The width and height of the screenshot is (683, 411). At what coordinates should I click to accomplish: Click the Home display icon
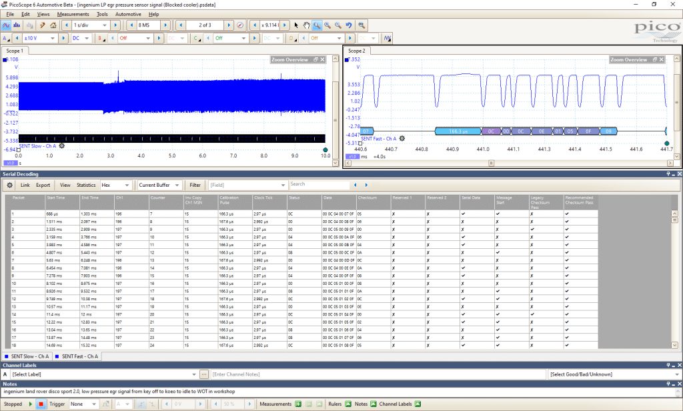53,25
